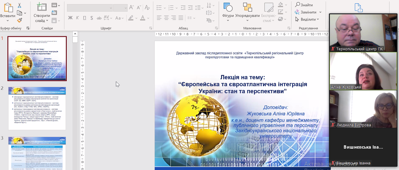Click the Shape Outline pencil icon

pos(280,12)
